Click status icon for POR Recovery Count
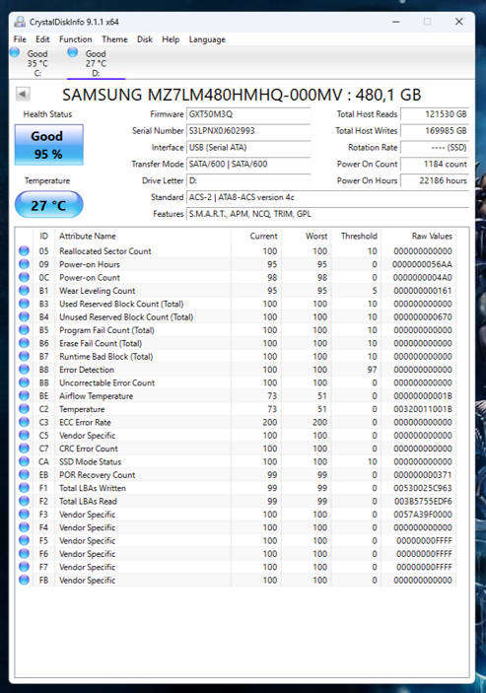The width and height of the screenshot is (486, 693). coord(24,475)
